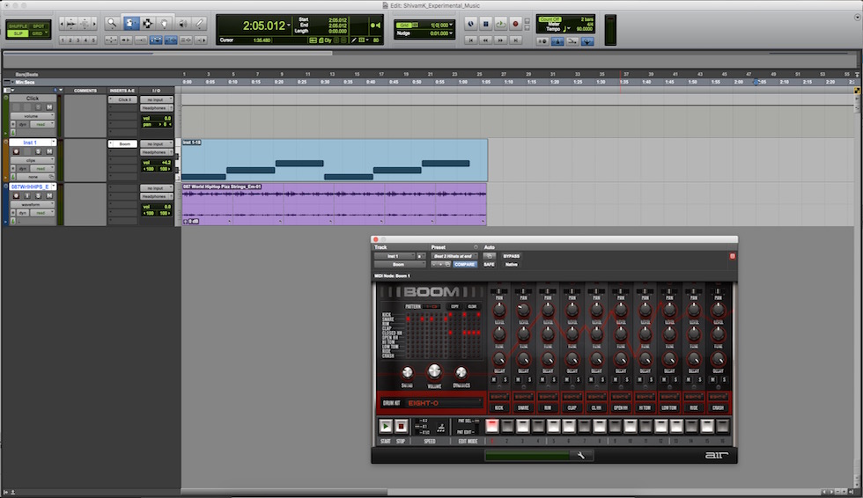The height and width of the screenshot is (498, 863).
Task: Open the main counter format dropdown arrow
Action: pyautogui.click(x=289, y=26)
